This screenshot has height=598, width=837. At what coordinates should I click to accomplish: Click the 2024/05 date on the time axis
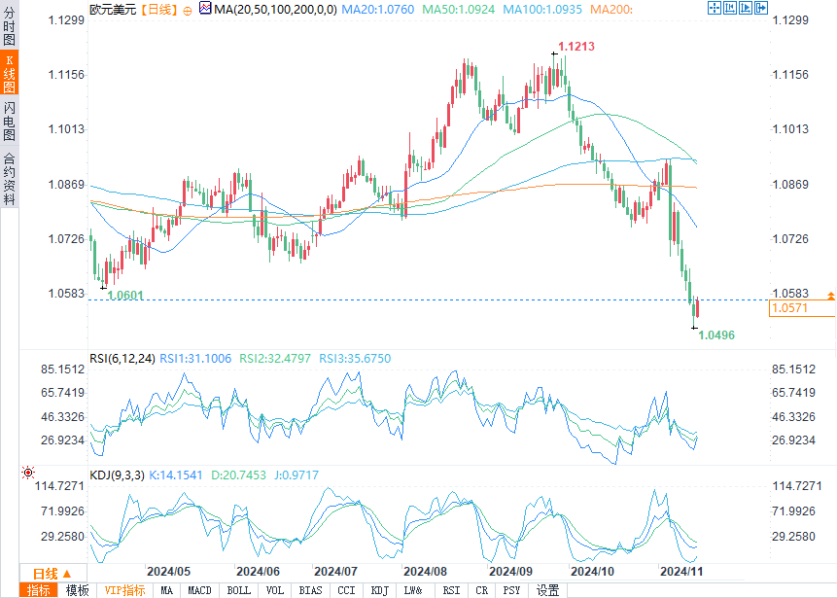(169, 572)
